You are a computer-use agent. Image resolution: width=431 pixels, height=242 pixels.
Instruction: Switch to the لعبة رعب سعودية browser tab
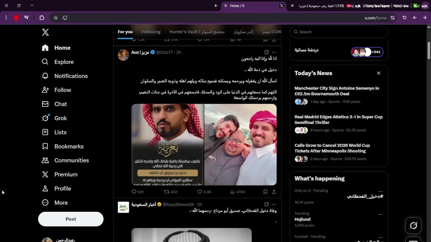[322, 6]
